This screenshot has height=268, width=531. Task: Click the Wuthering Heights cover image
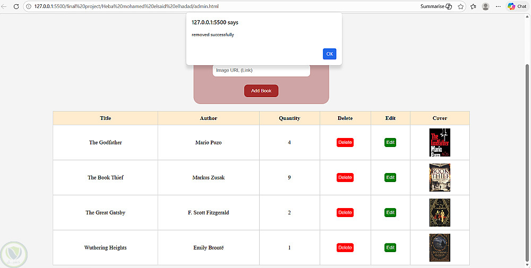(x=440, y=248)
